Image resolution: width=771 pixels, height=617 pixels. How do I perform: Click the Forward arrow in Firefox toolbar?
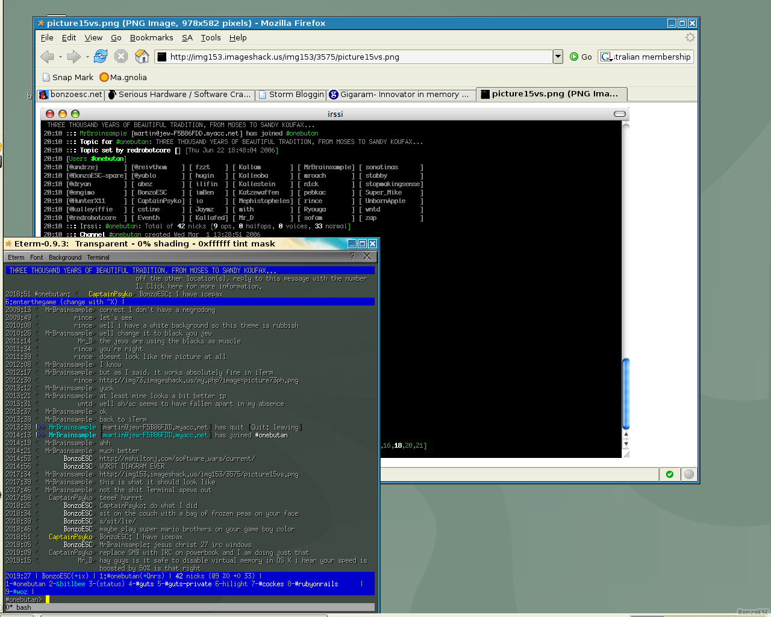click(x=73, y=57)
